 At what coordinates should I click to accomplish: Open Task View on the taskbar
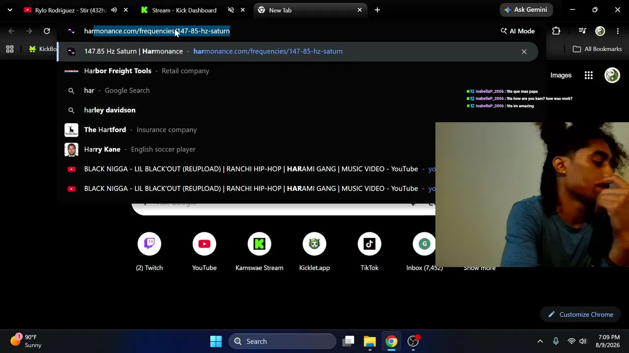pos(348,341)
